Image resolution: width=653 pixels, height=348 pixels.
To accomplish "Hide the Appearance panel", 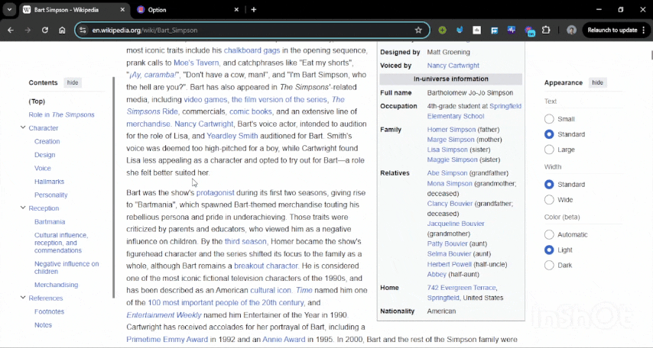I will [x=597, y=82].
